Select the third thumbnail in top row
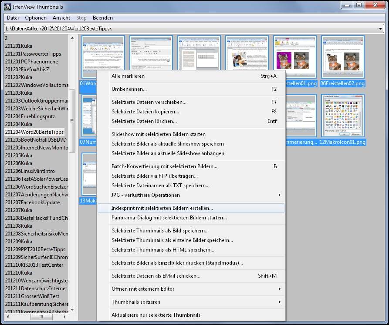This screenshot has width=389, height=325. click(199, 53)
